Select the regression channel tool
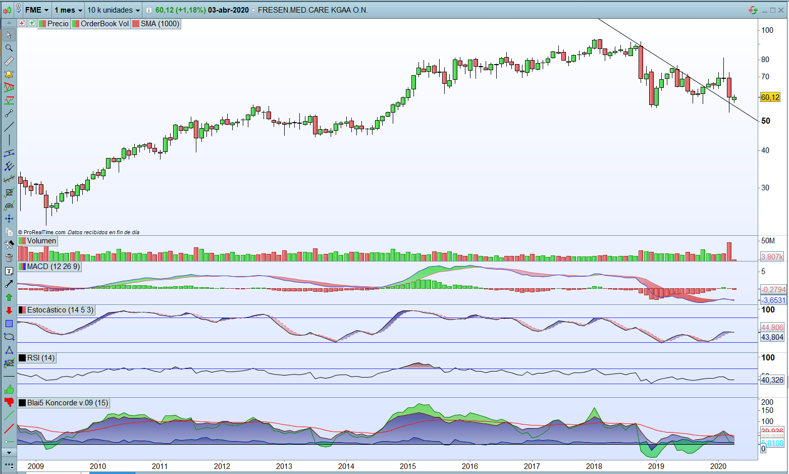The width and height of the screenshot is (789, 474). click(x=9, y=179)
